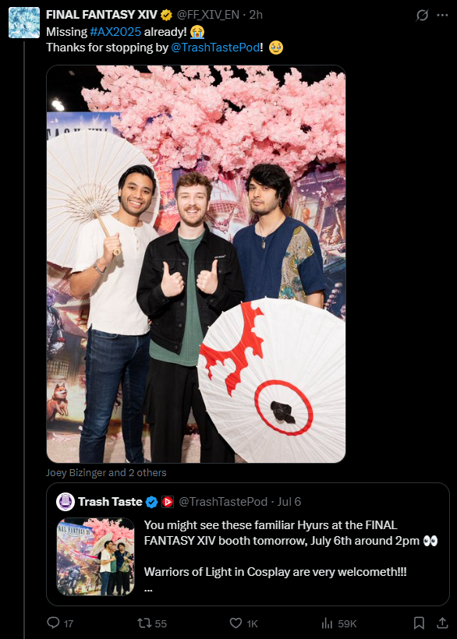Open the @FF_XIV_EN handle
Screen dimensions: 457x639
click(208, 15)
